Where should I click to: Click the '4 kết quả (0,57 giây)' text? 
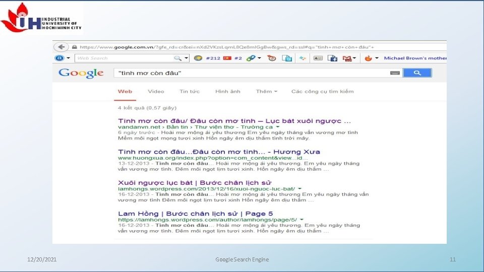coord(147,108)
